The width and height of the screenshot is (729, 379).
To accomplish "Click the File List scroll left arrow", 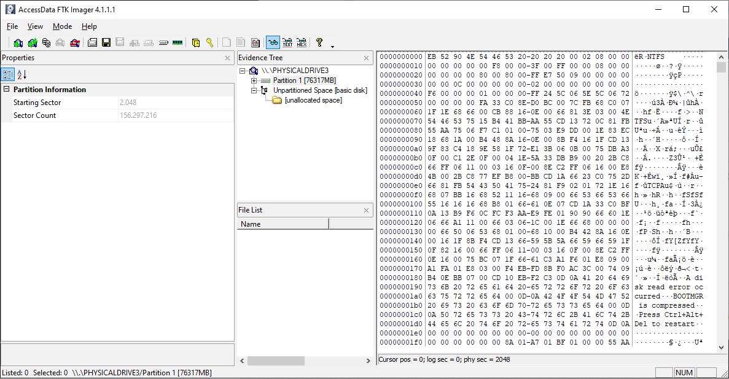I will tap(242, 361).
